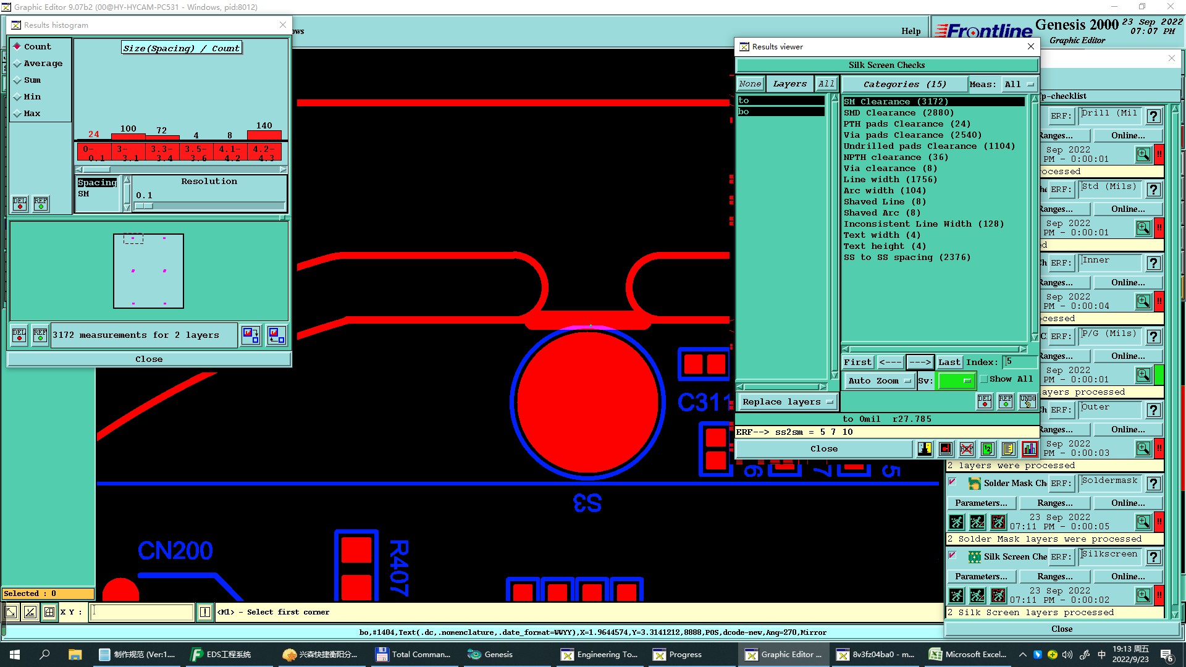
Task: Click X Y coordinate input field
Action: click(x=142, y=612)
